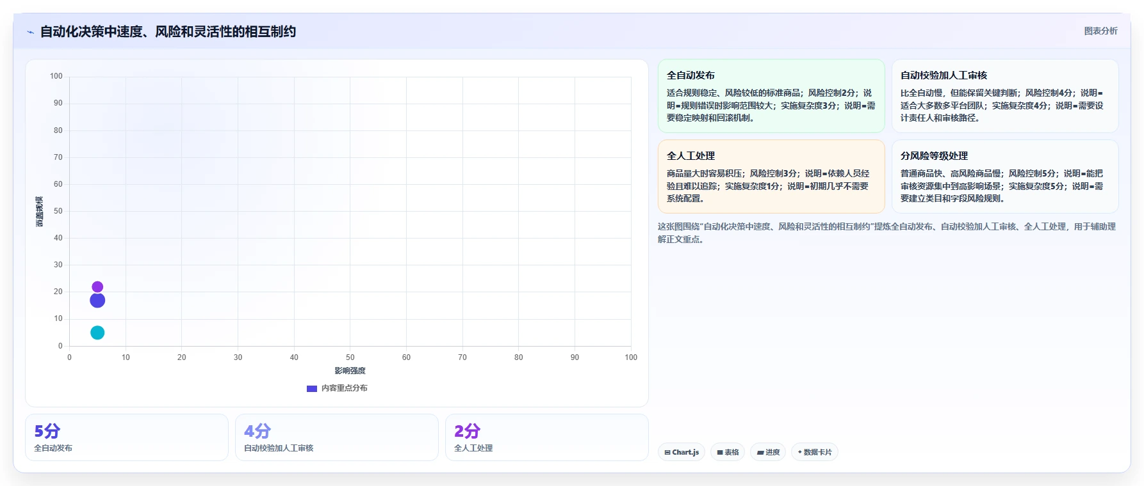This screenshot has width=1144, height=486.
Task: Click the small blue icon beside the header title
Action: point(30,32)
